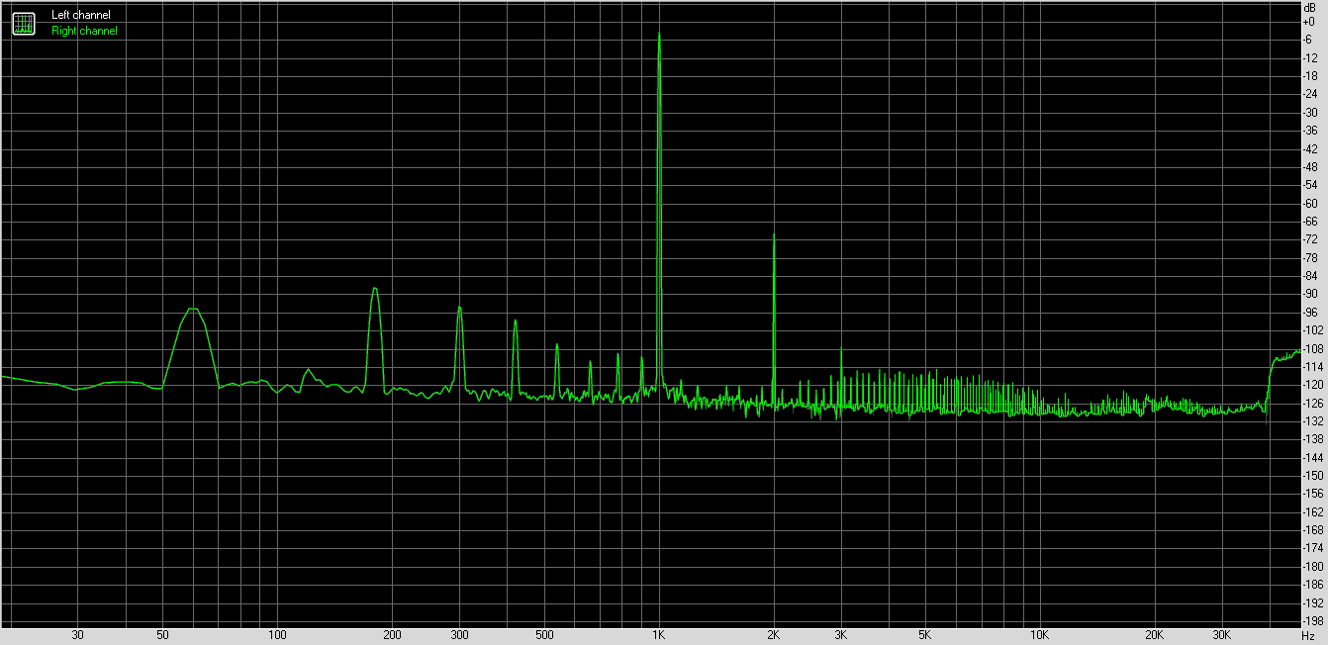Click the "50" frequency axis label
Screen dimensions: 1328x645
point(162,635)
